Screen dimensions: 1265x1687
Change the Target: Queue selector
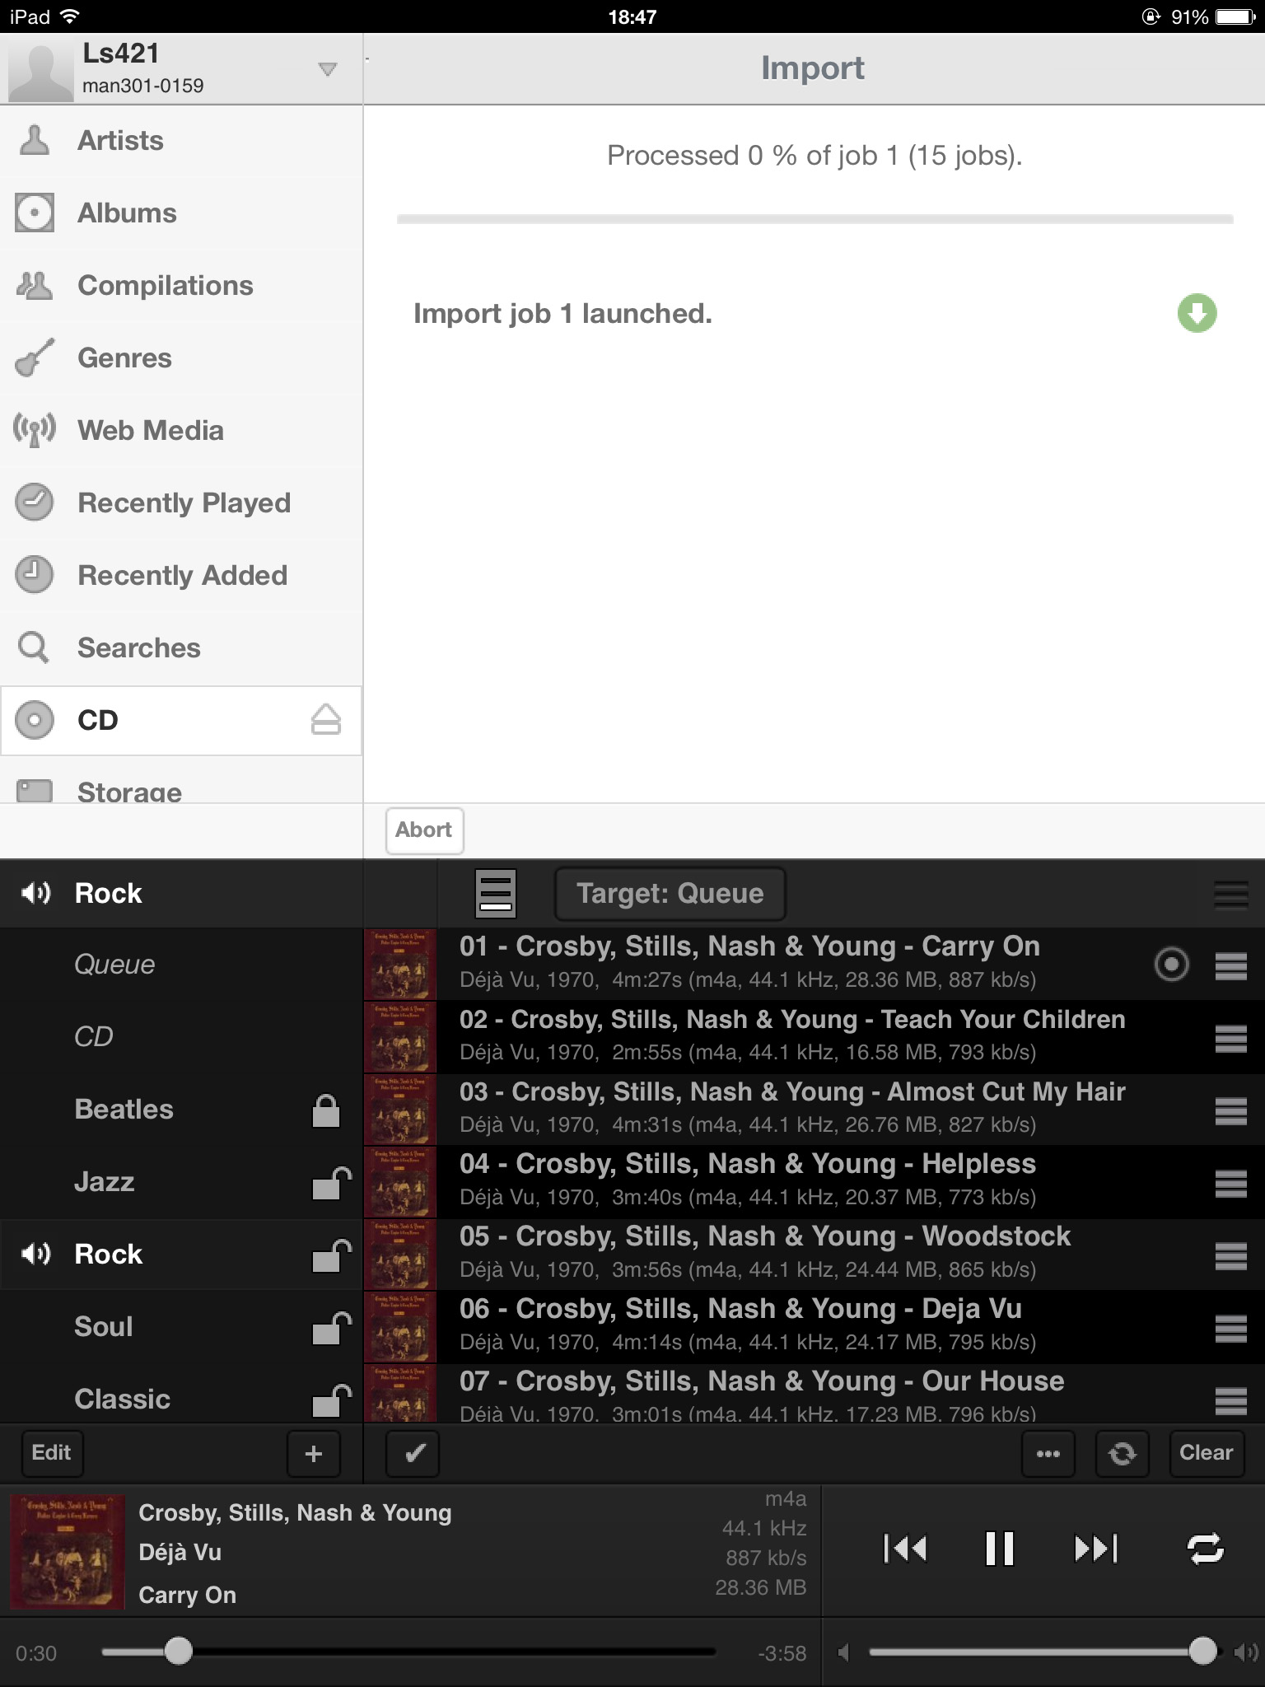670,894
